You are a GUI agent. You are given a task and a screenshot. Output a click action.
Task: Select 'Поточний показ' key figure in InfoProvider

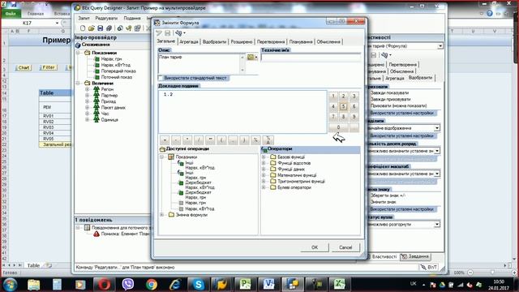[117, 77]
